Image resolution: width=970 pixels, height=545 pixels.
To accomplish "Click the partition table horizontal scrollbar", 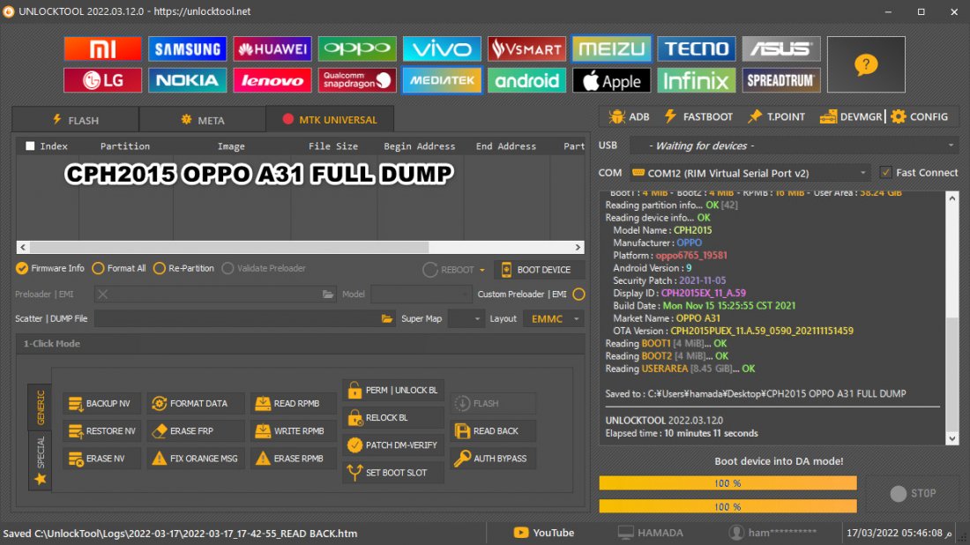I will coord(300,248).
